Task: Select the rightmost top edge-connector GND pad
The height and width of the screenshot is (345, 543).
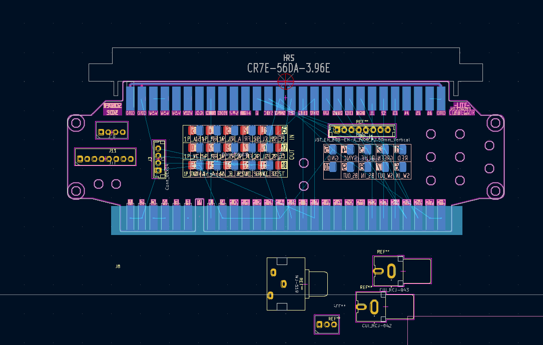Action: (441, 98)
